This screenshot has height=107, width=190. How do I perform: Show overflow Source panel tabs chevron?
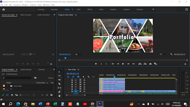pos(54,15)
